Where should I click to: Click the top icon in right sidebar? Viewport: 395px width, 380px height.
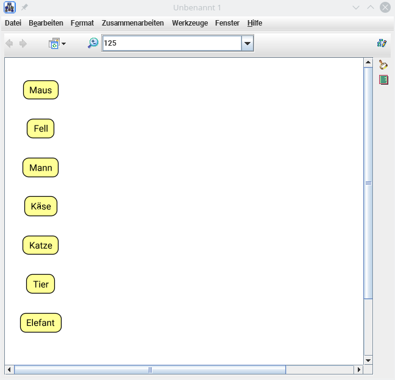pos(383,65)
